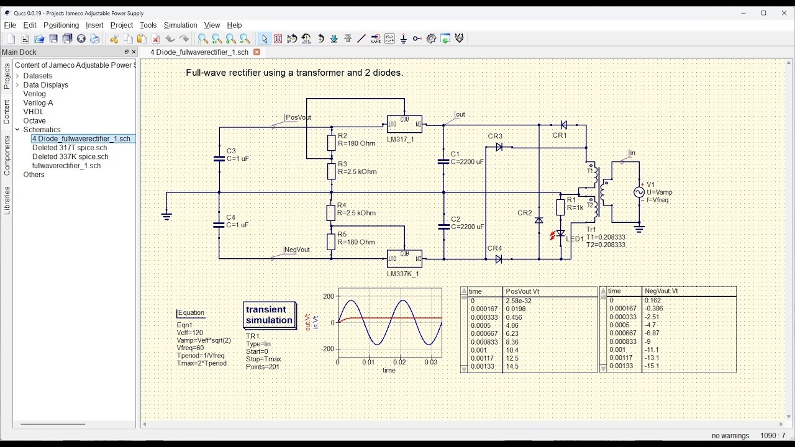This screenshot has width=795, height=447.
Task: Select Deleted 317T spice.sch file
Action: 70,148
